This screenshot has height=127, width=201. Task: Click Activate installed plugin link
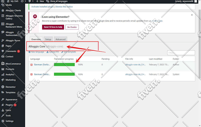(43, 7)
